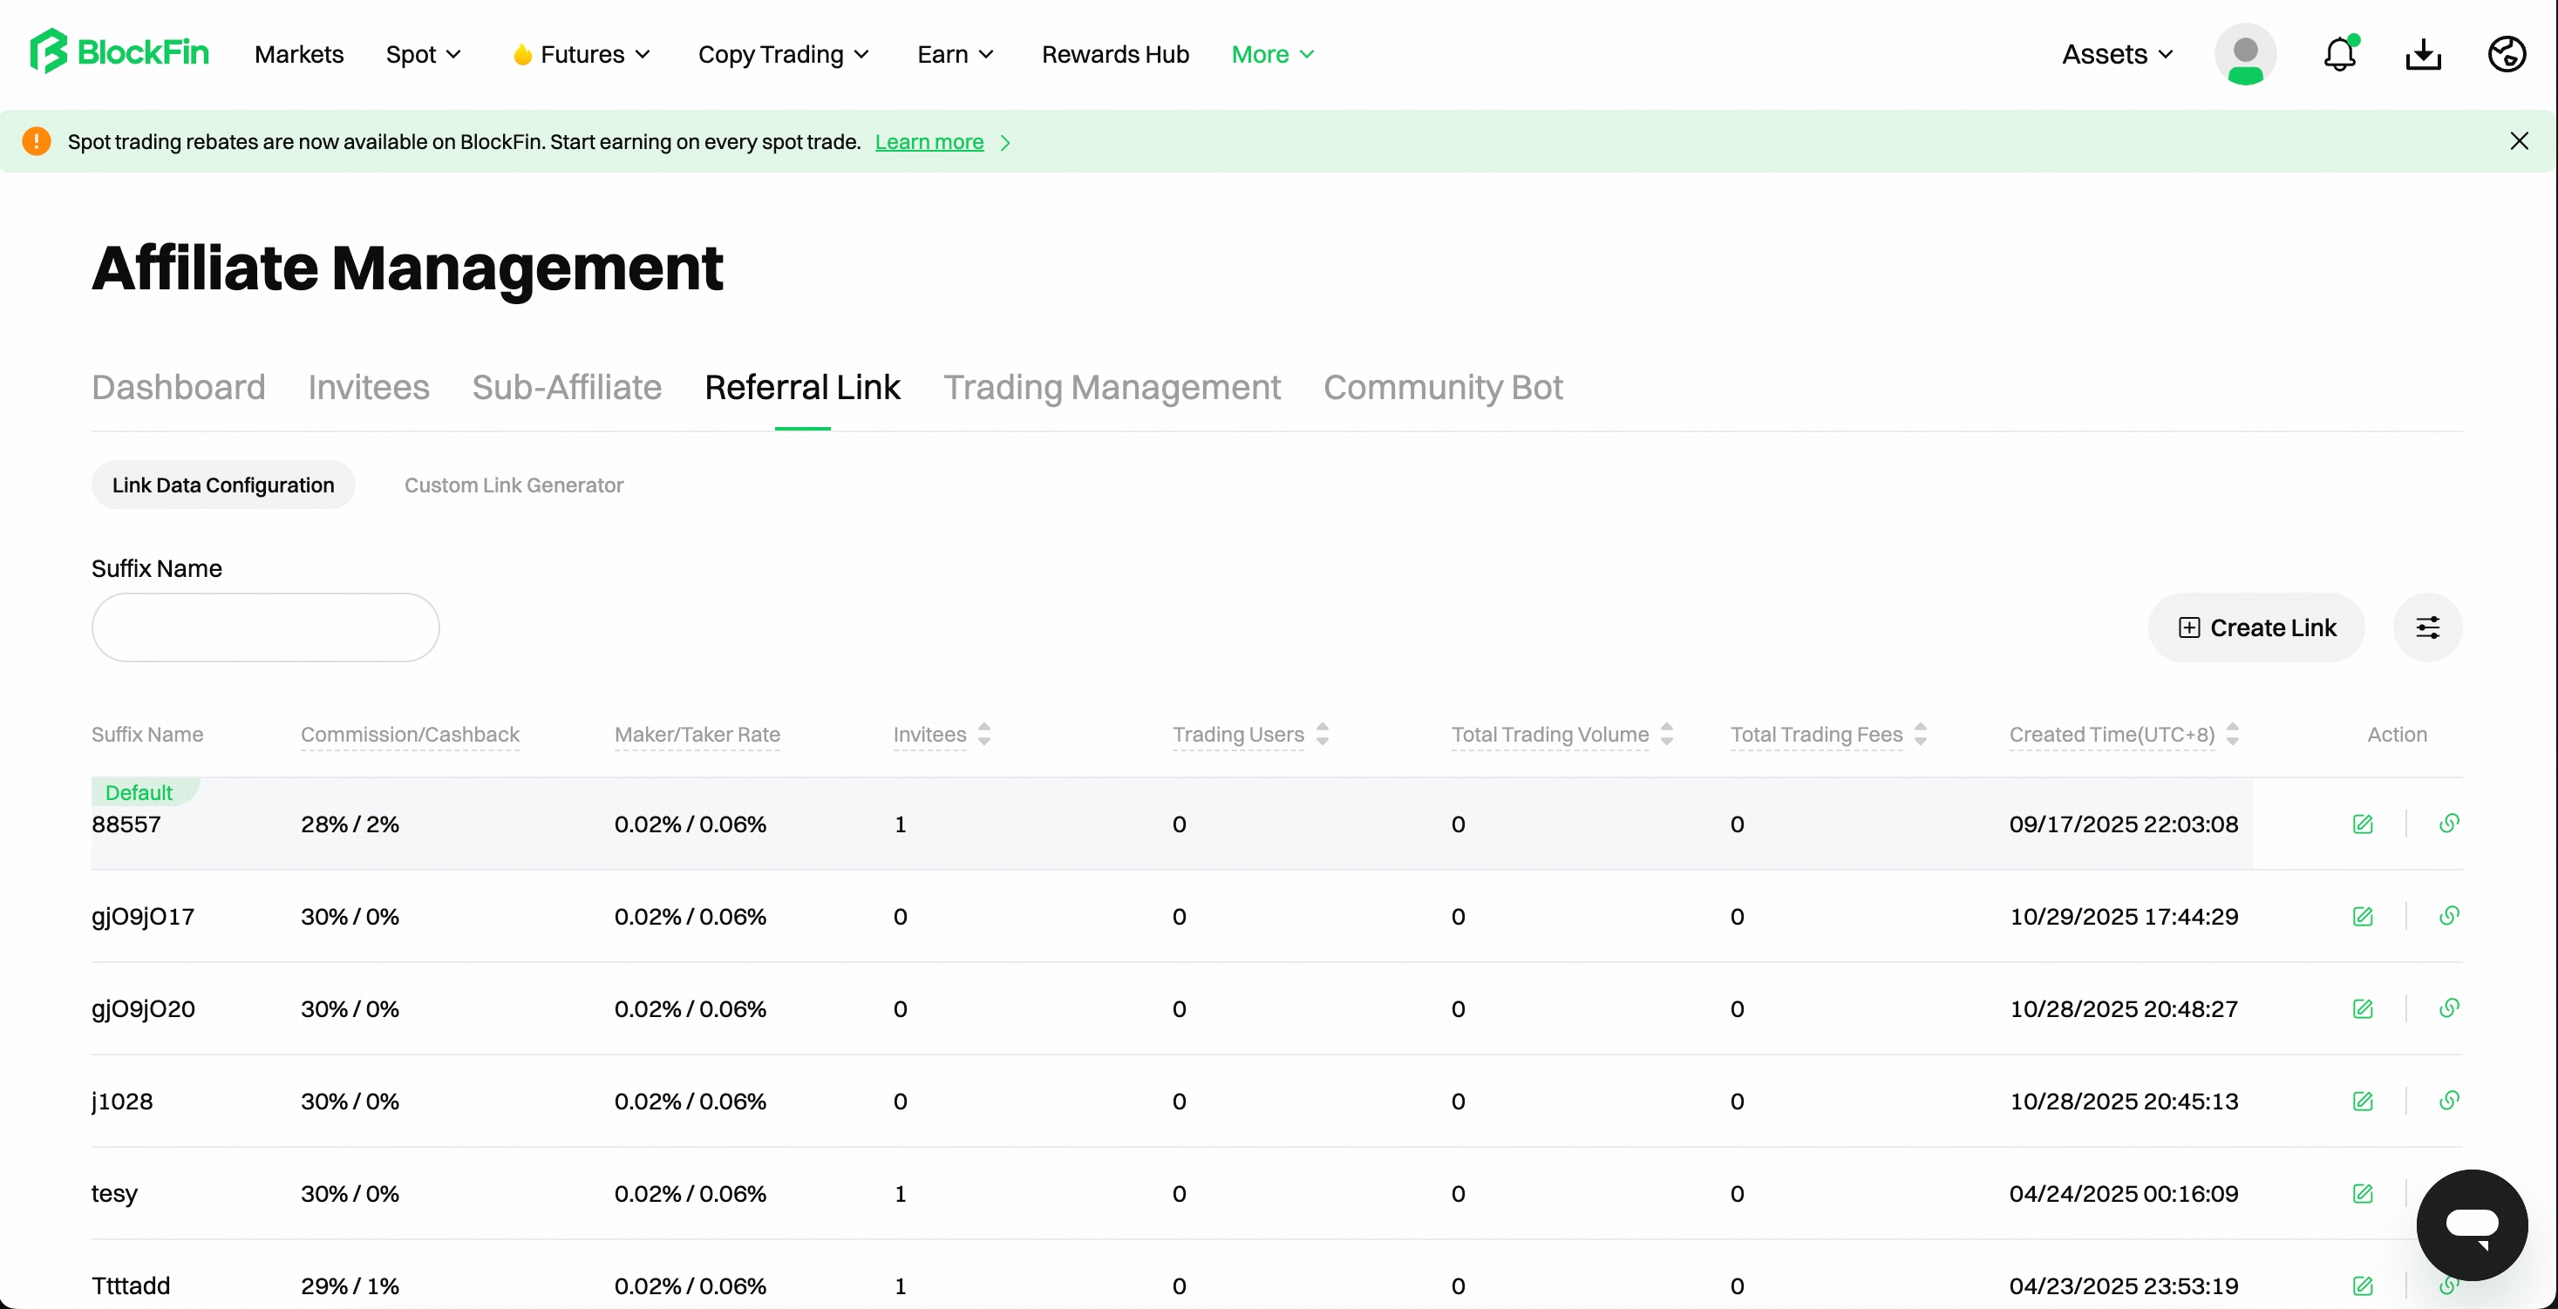Expand the Assets dropdown
The width and height of the screenshot is (2558, 1309).
(x=2117, y=55)
